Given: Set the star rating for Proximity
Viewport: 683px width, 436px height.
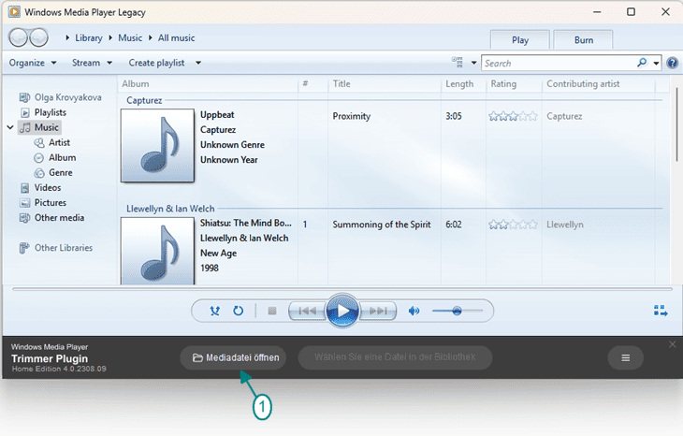Looking at the screenshot, I should coord(513,116).
